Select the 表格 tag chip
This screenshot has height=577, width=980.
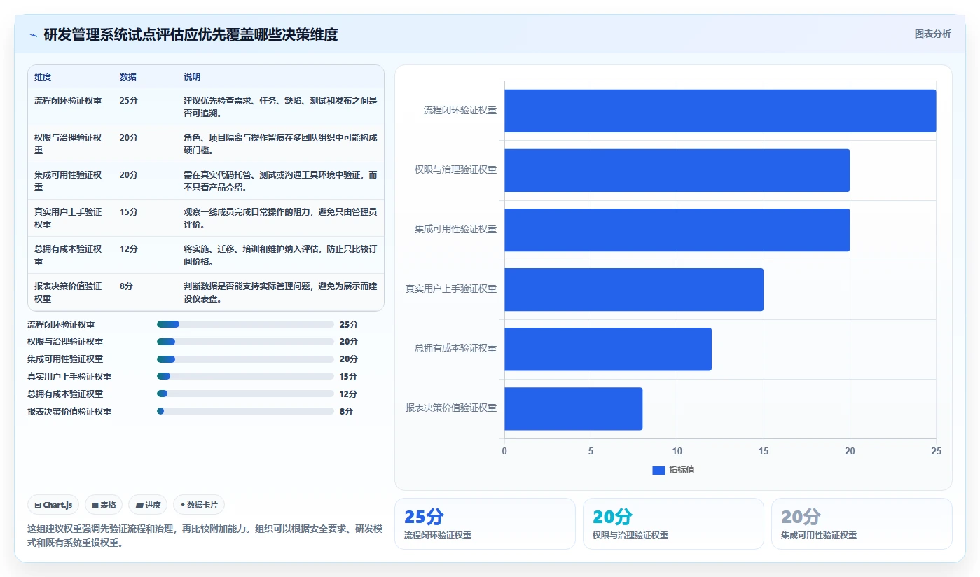(x=104, y=505)
